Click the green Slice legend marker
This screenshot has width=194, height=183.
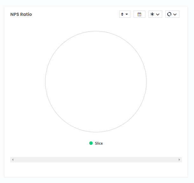click(91, 143)
